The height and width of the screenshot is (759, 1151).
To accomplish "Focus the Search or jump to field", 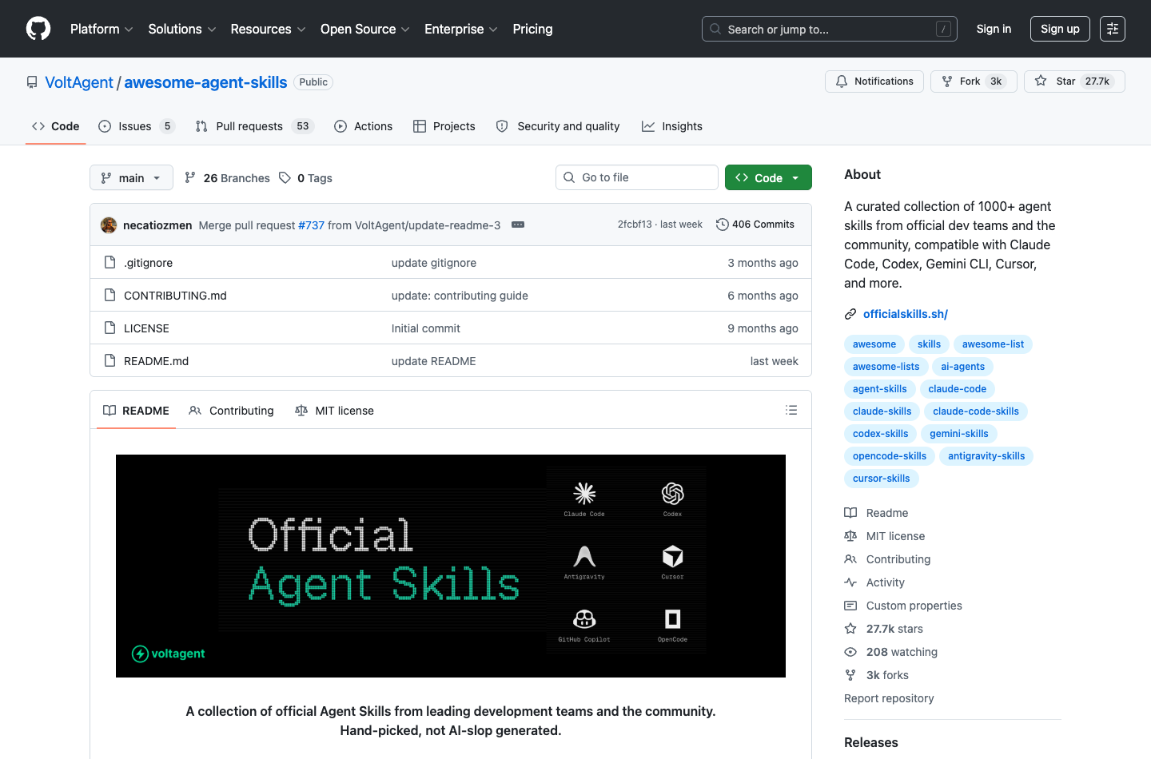I will click(830, 29).
